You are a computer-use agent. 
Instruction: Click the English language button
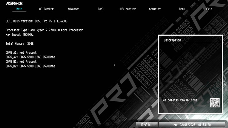[147, 125]
